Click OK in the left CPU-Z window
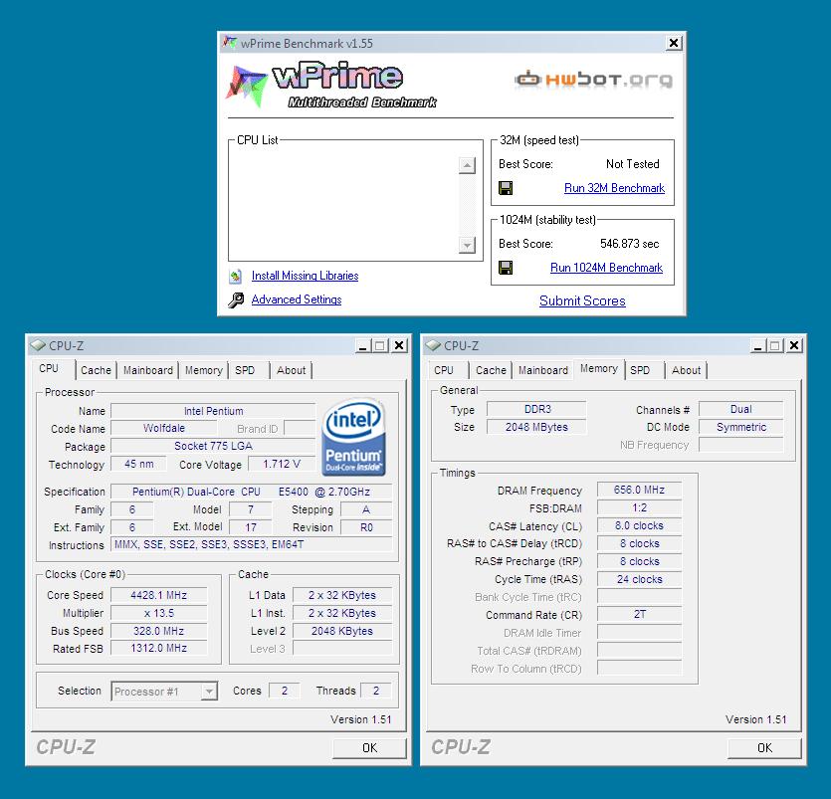831x799 pixels. click(x=369, y=747)
